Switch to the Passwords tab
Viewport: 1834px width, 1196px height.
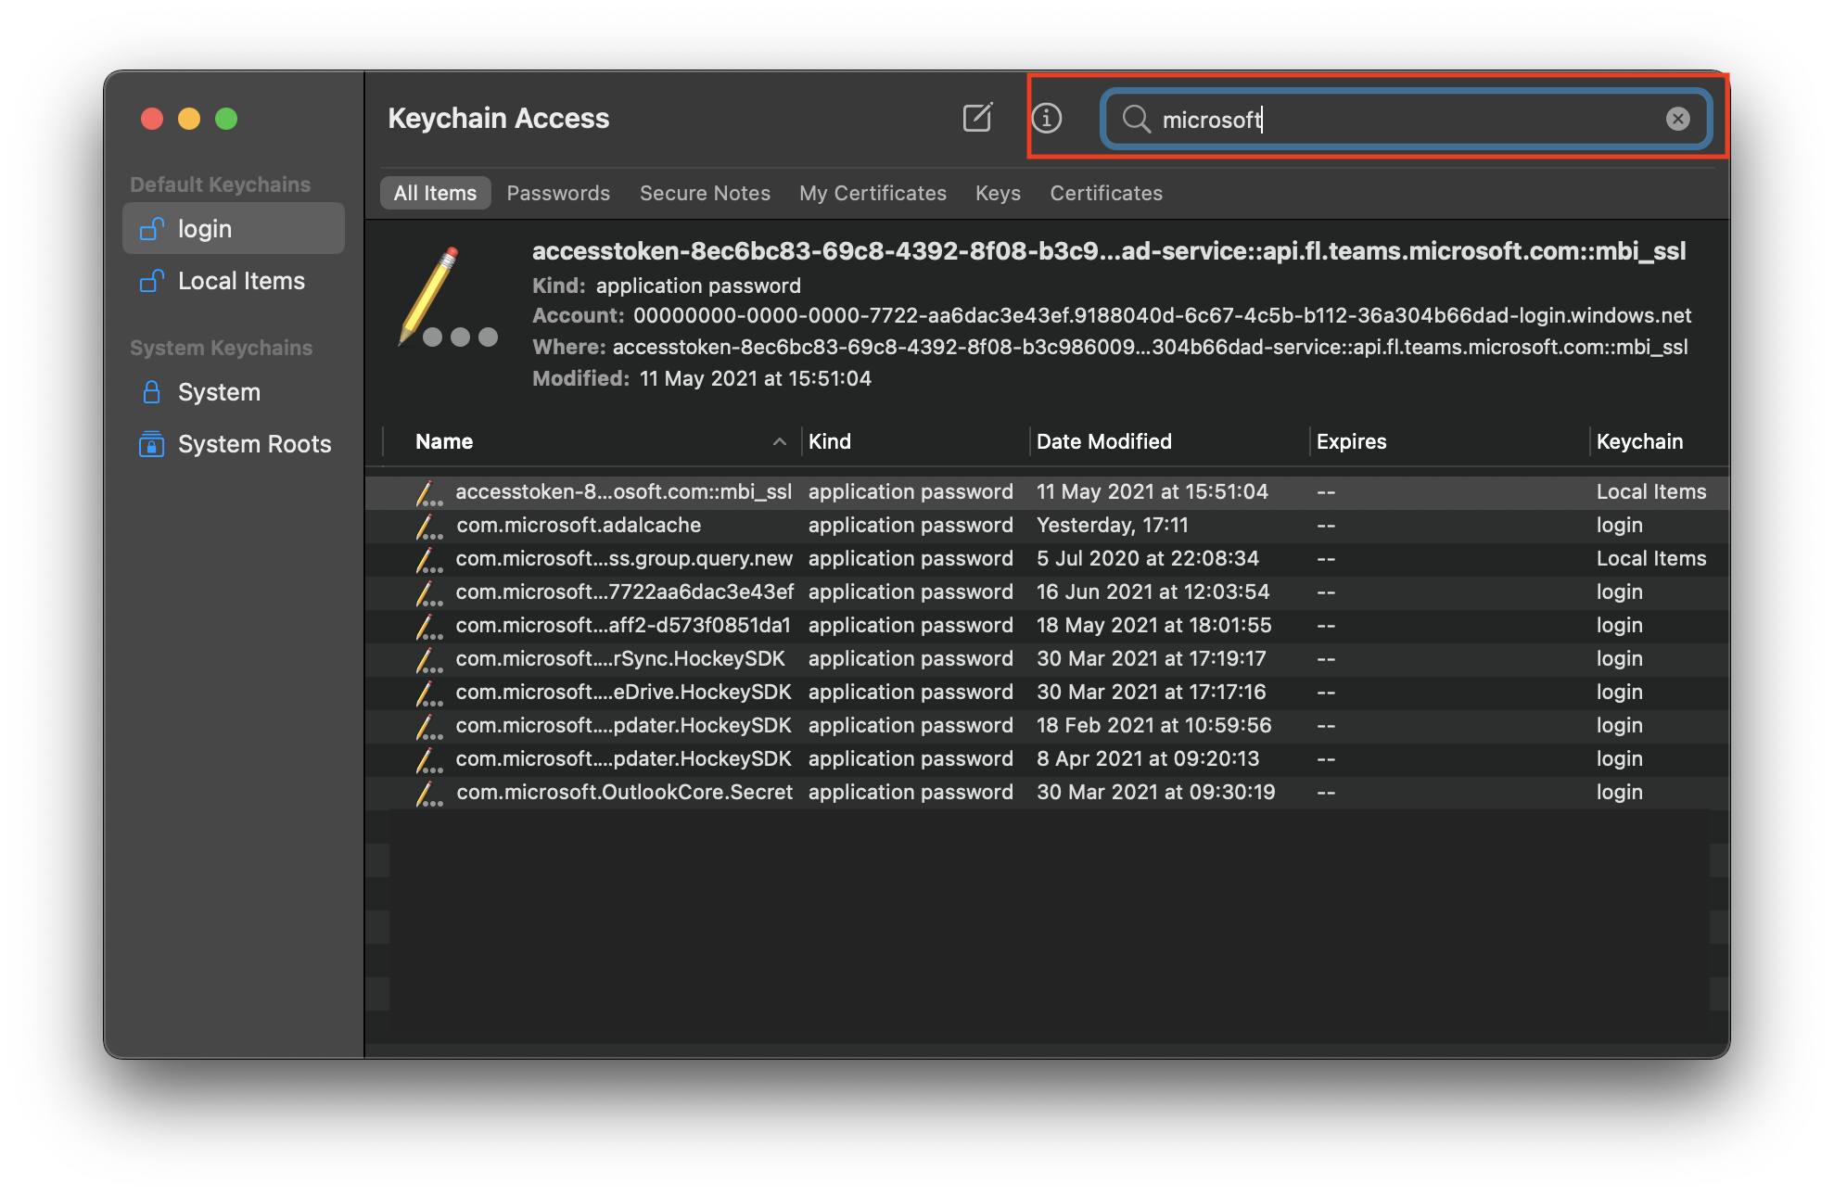(x=558, y=193)
